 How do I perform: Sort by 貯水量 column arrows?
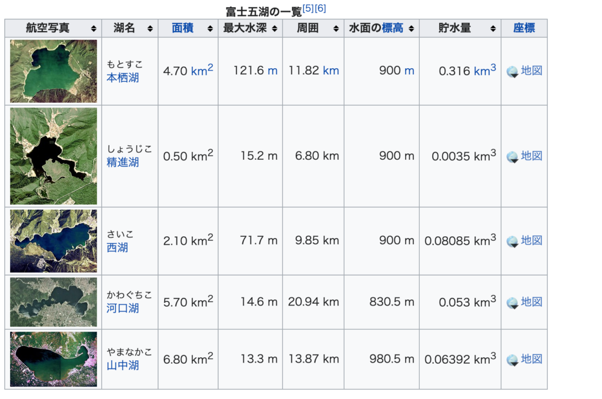point(493,28)
